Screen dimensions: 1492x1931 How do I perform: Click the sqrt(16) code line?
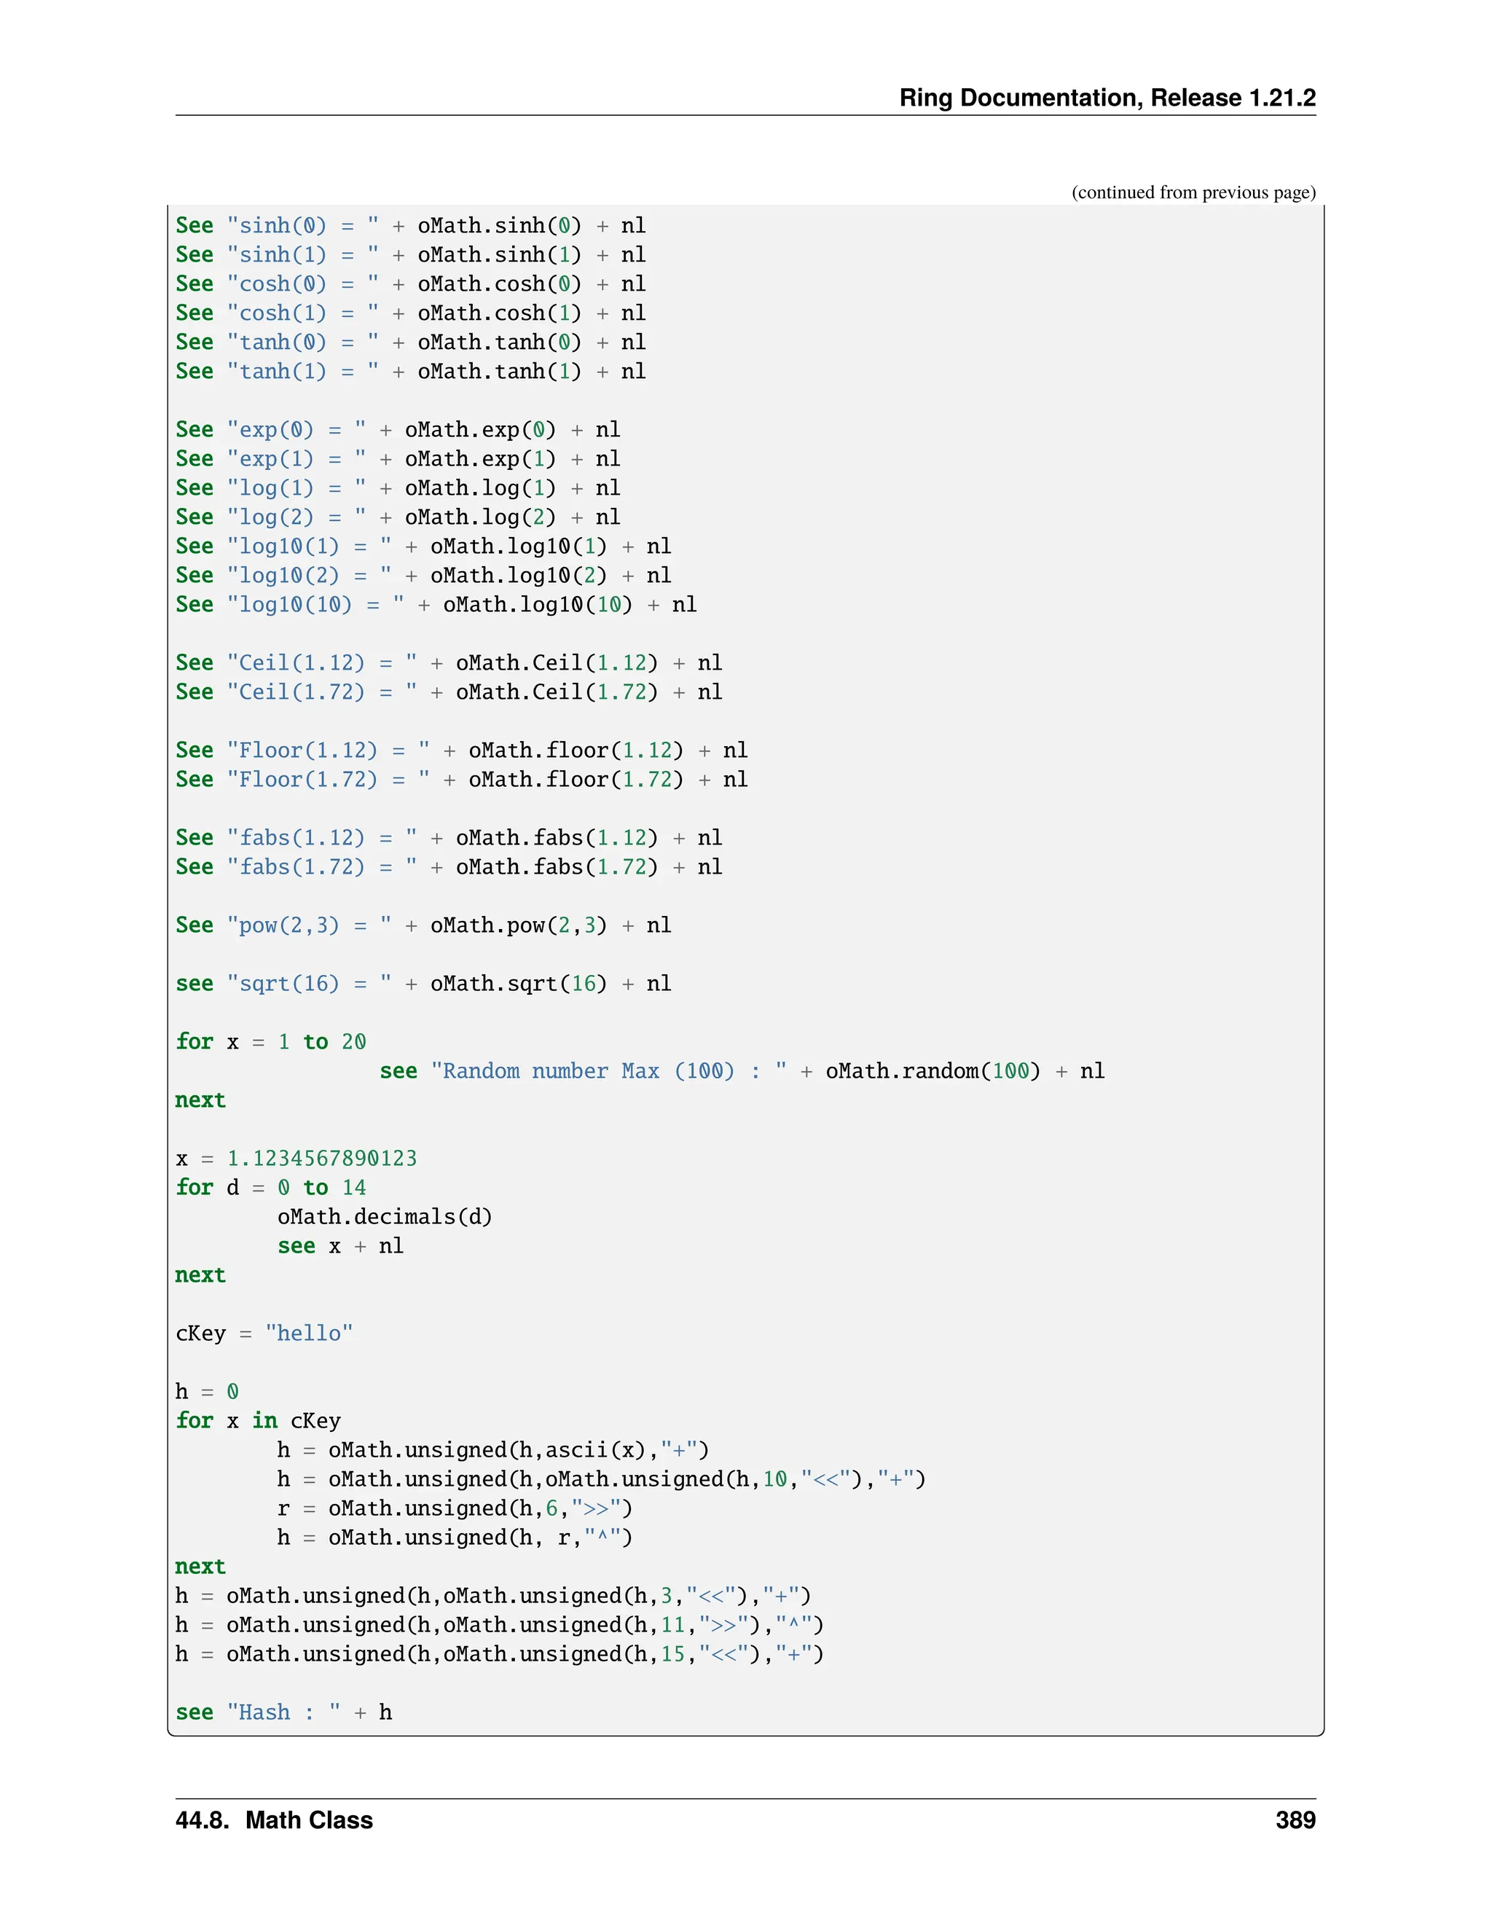[x=423, y=983]
